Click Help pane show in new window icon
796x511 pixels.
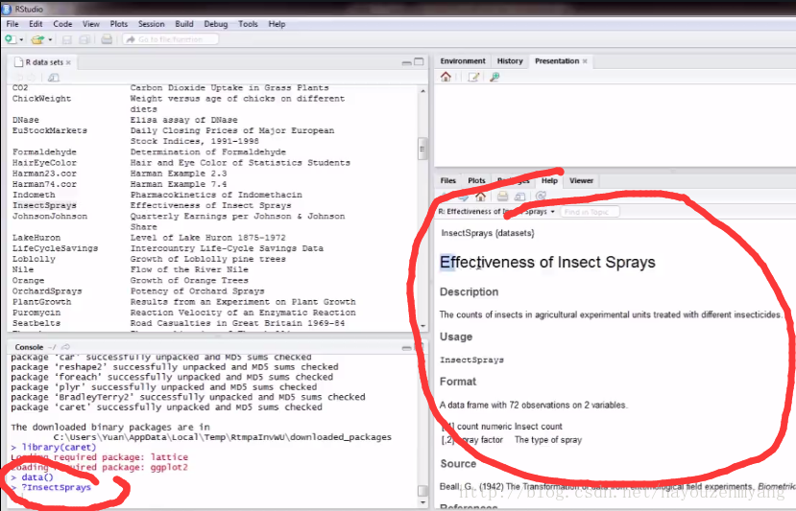pyautogui.click(x=519, y=197)
